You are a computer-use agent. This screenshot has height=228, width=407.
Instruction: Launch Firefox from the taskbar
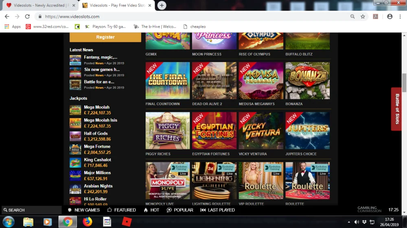tap(87, 222)
